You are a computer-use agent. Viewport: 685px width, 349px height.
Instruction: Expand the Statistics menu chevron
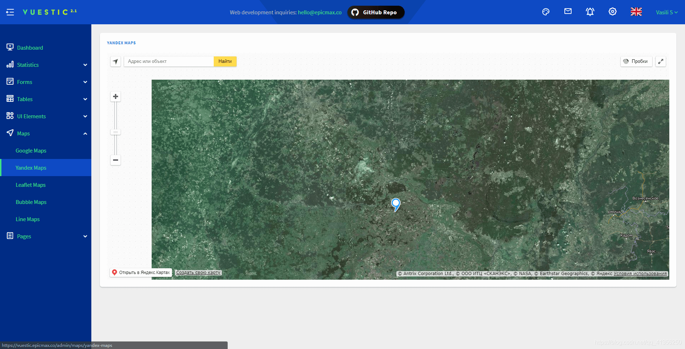85,65
